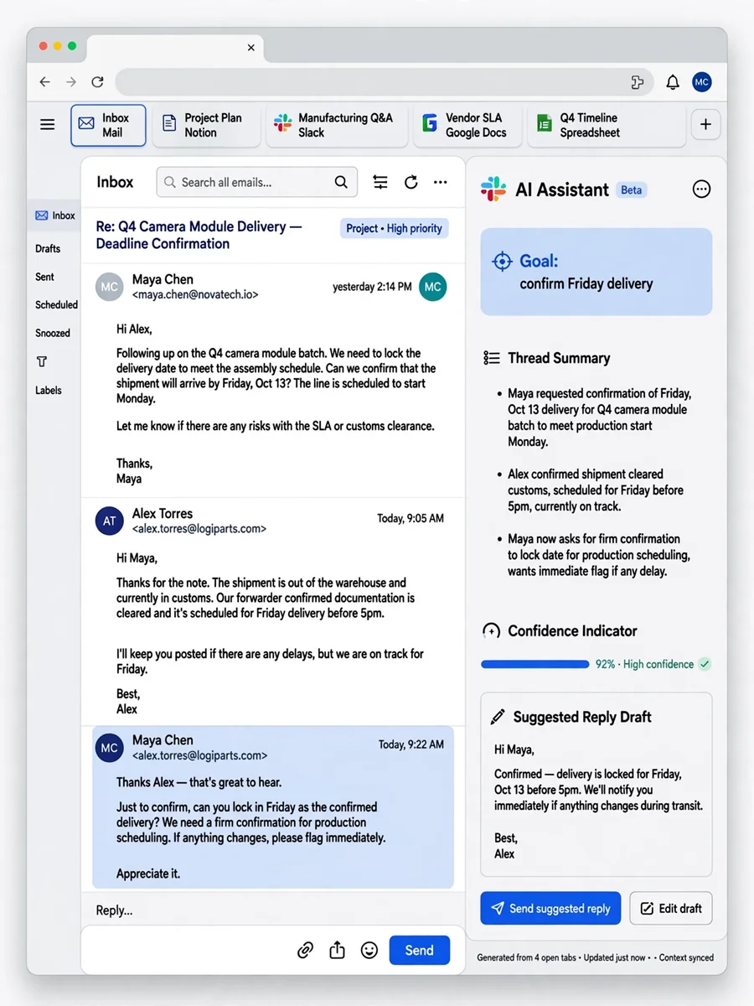Go back with the browser back arrow
This screenshot has height=1006, width=754.
(x=45, y=82)
